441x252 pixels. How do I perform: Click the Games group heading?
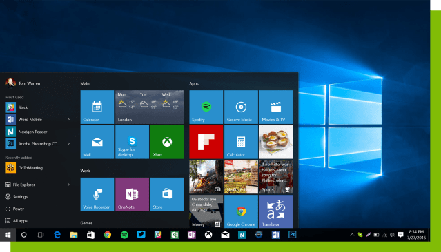[86, 223]
